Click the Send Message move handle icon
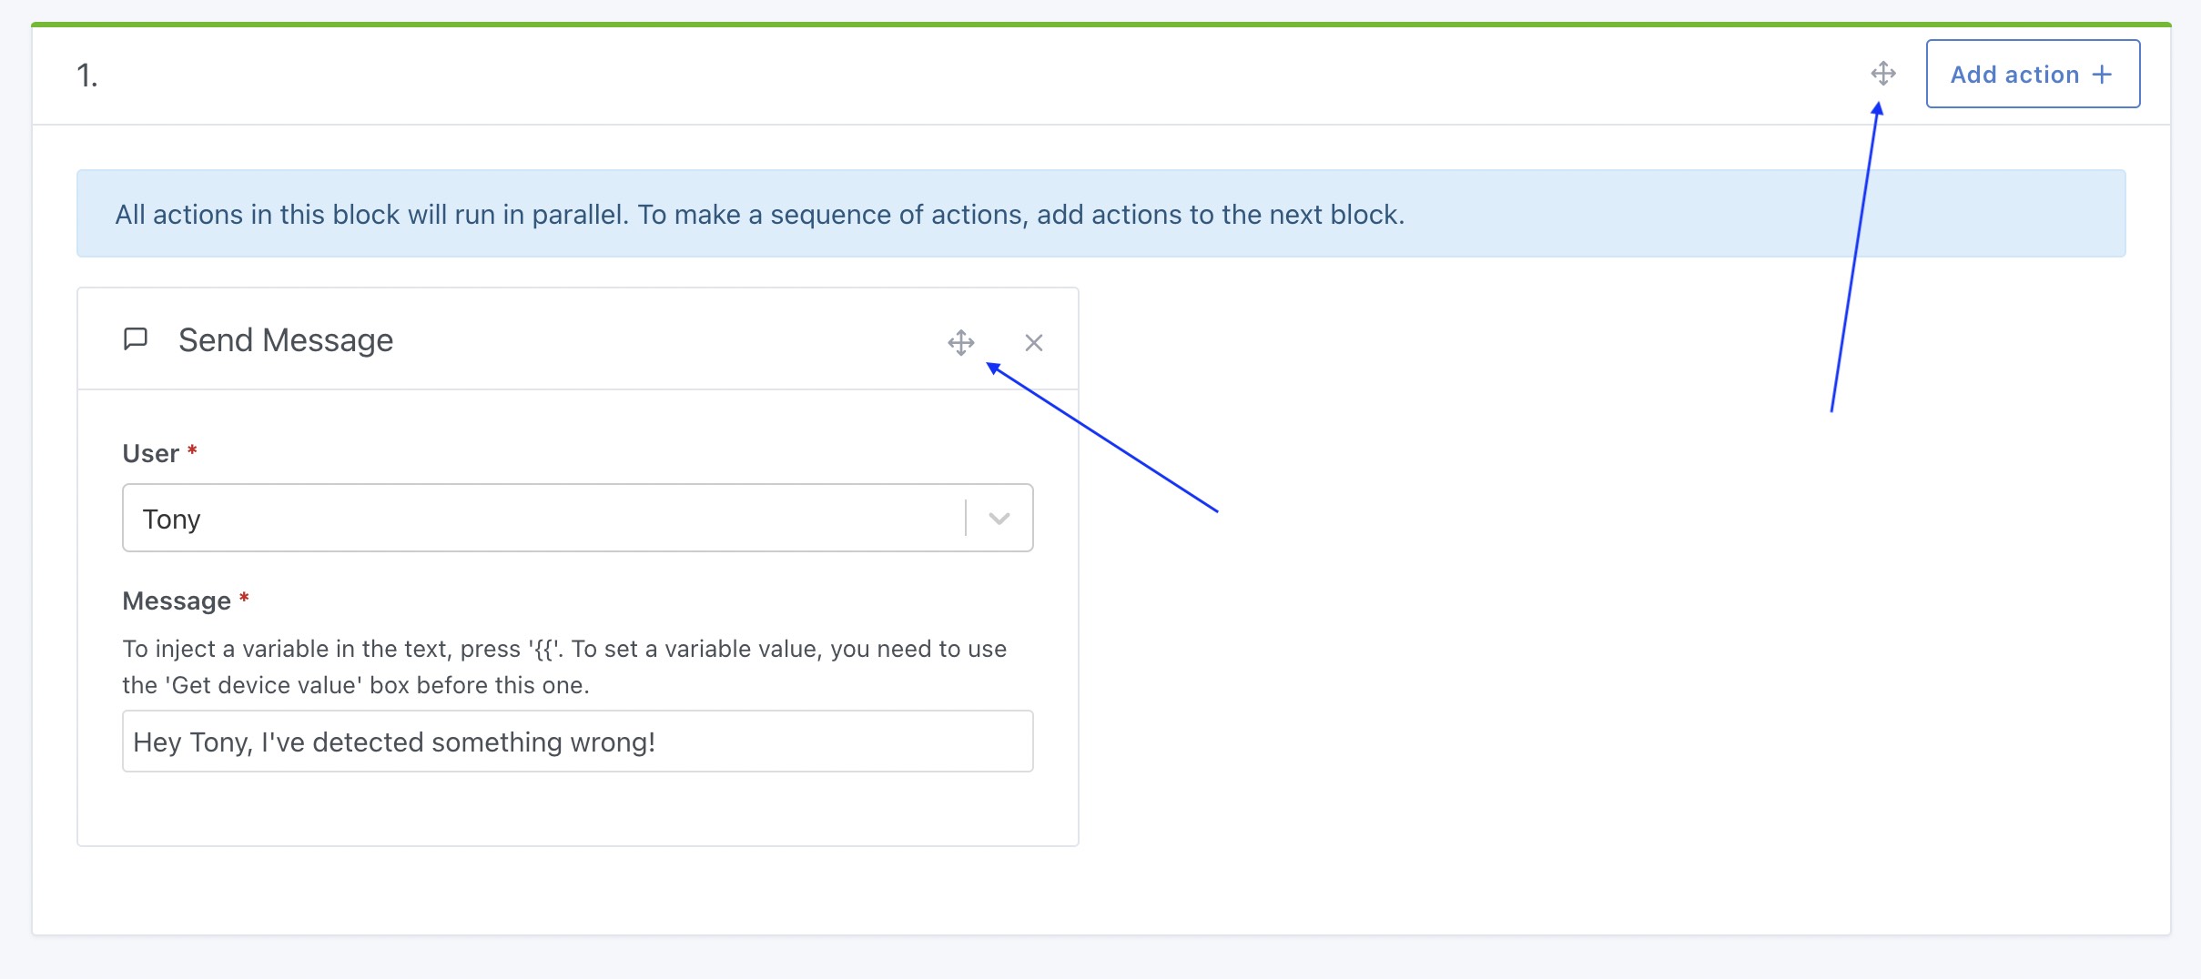Viewport: 2201px width, 979px height. coord(961,343)
